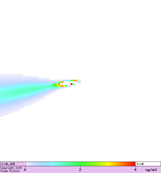The image size is (161, 173).
Task: Click the "2" tick label under the scale
Action: (80, 170)
